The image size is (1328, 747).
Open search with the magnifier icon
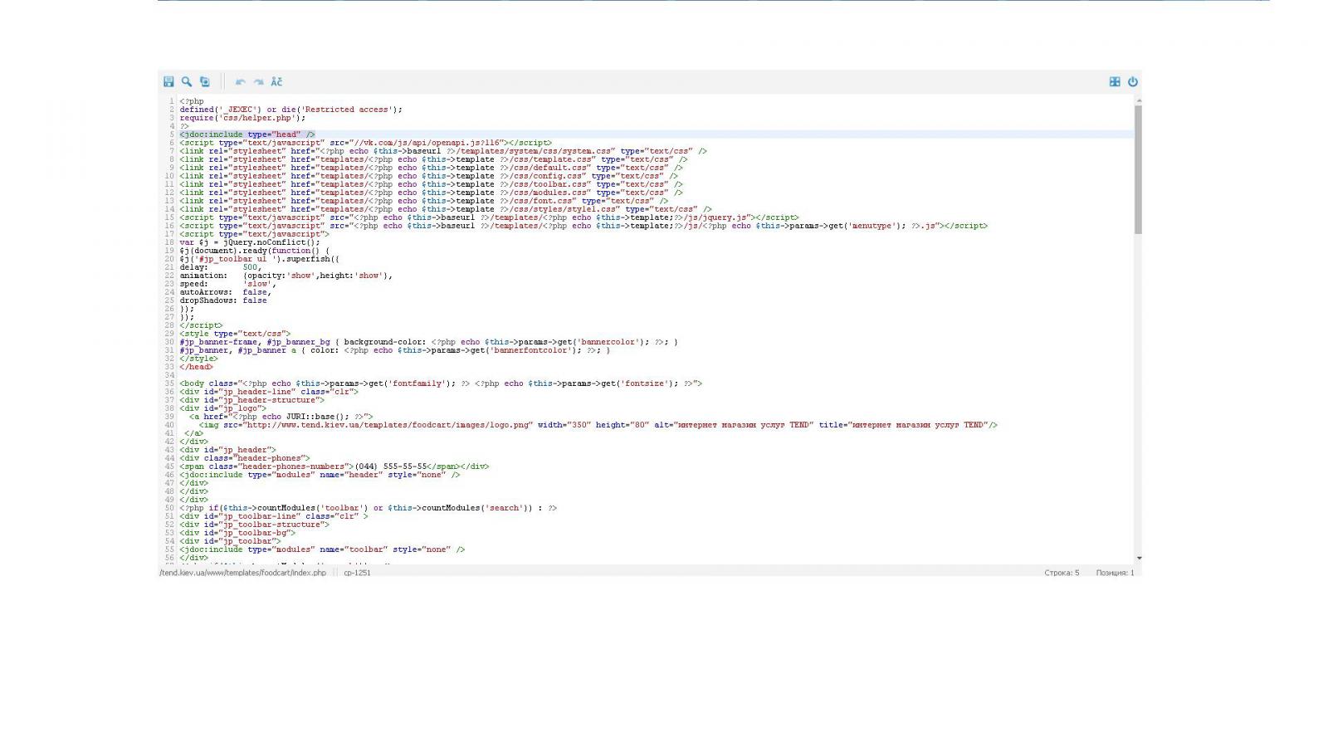[187, 81]
